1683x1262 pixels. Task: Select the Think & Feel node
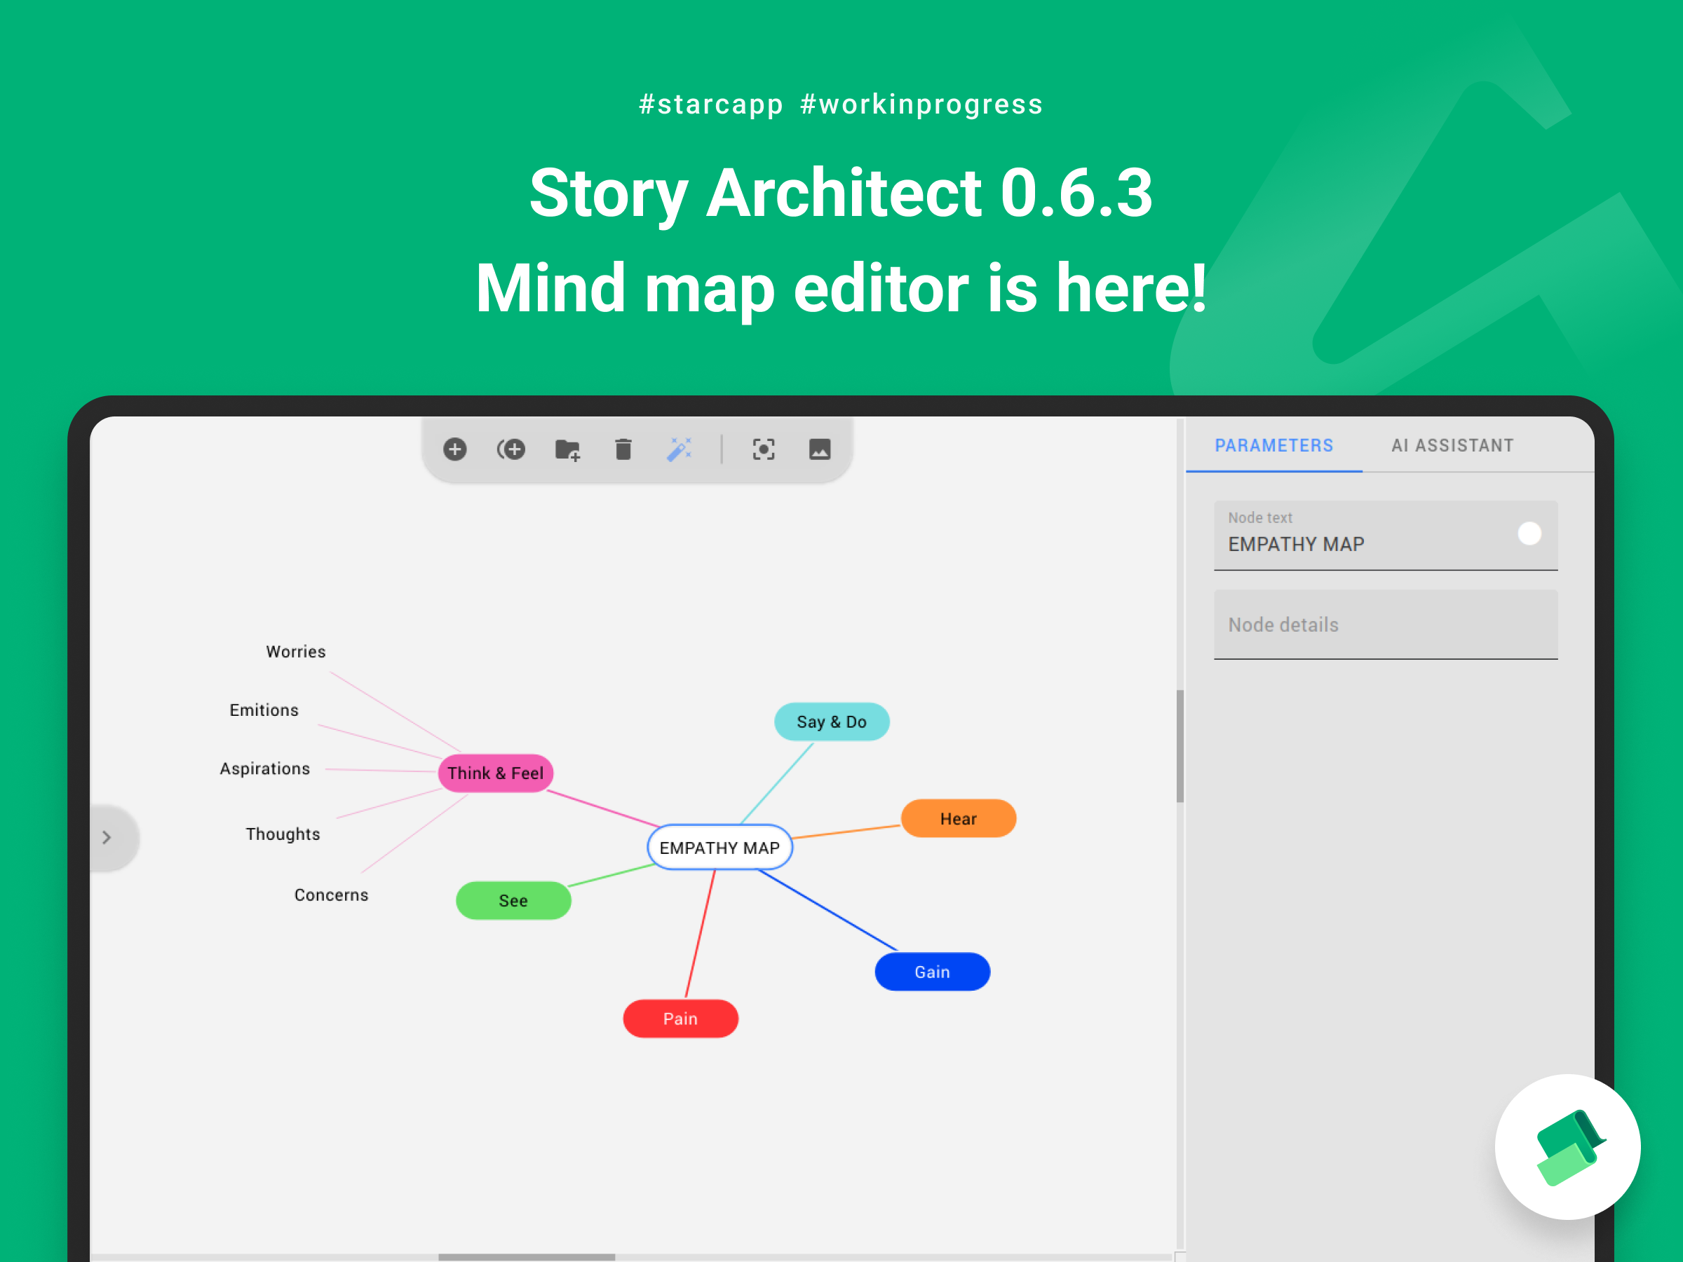[495, 773]
